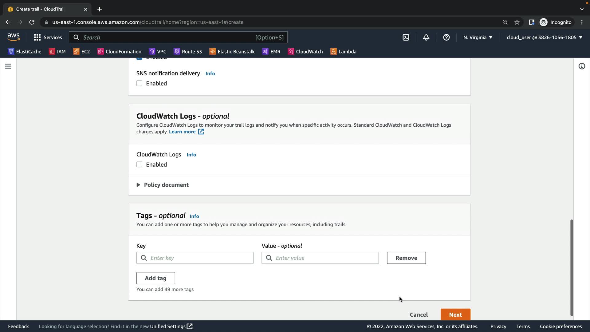This screenshot has width=590, height=332.
Task: Click the Add tag button
Action: (155, 278)
